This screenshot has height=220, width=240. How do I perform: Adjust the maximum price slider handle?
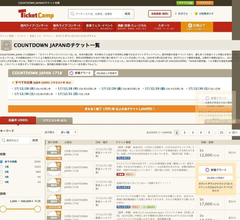coord(38,209)
